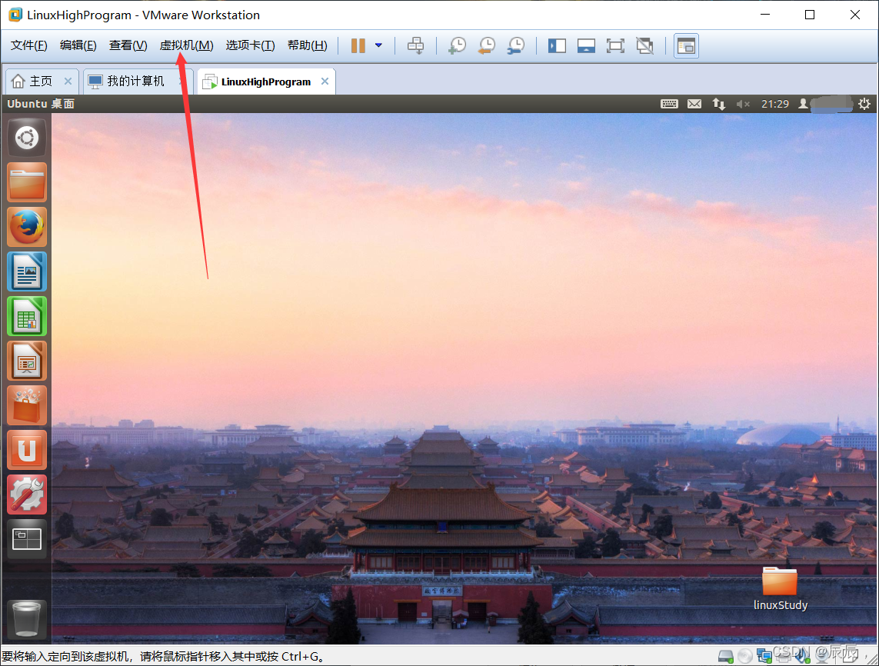Launch LibreOffice Calc
Image resolution: width=879 pixels, height=666 pixels.
27,317
